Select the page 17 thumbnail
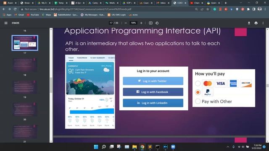Image resolution: width=269 pixels, height=151 pixels. point(25,43)
